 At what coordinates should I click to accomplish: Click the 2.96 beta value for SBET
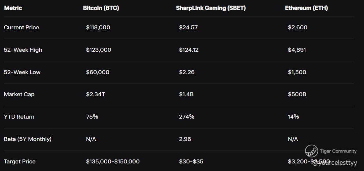[185, 139]
